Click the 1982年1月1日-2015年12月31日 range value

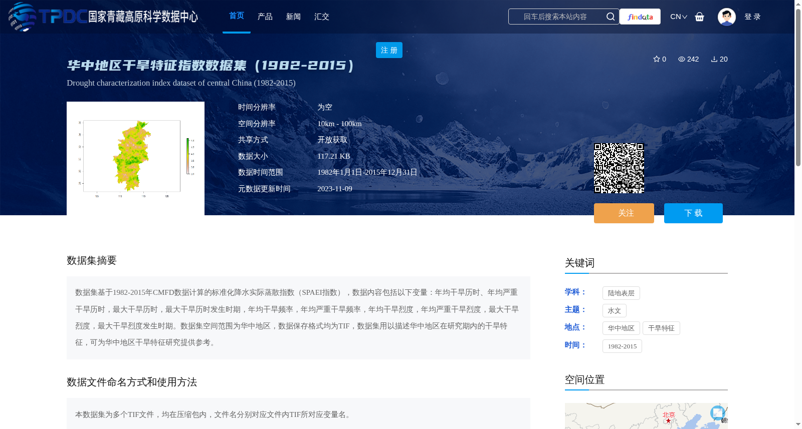[367, 172]
